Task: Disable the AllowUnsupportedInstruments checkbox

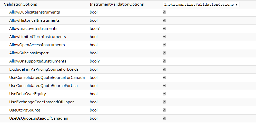Action: 164,61
